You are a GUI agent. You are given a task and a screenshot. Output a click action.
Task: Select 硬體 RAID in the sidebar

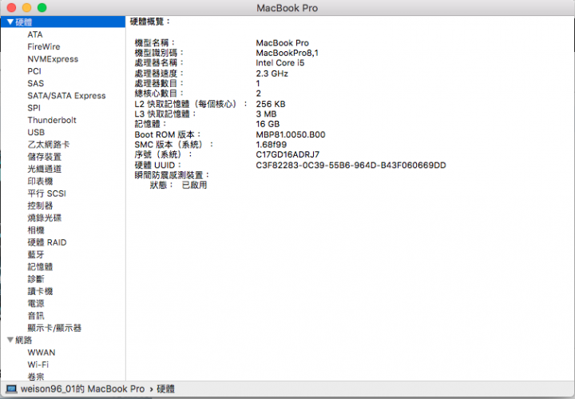(x=47, y=242)
